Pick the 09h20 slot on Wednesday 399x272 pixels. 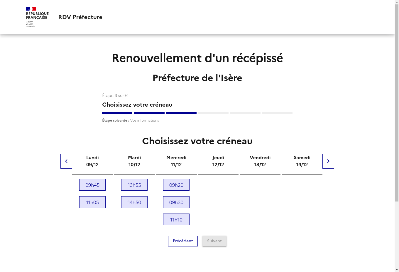(x=176, y=185)
